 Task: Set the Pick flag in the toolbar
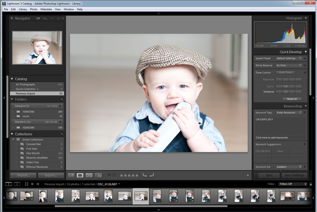pos(109,175)
